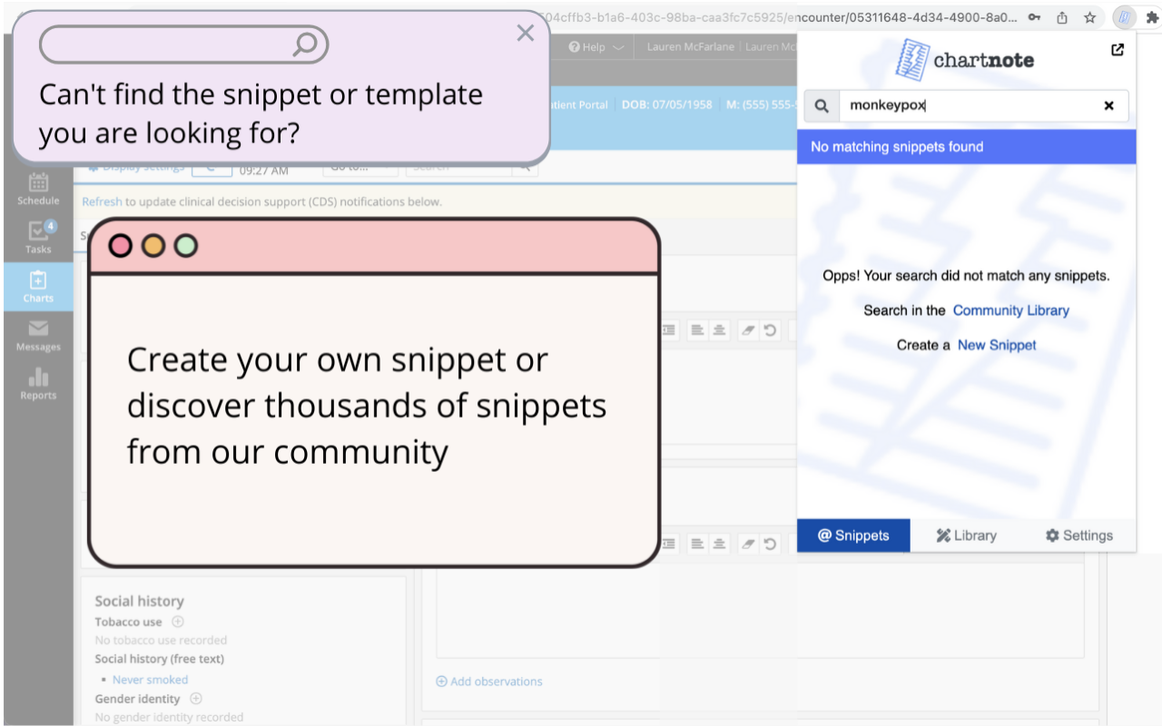This screenshot has width=1162, height=726.
Task: Open the Messages section
Action: 37,334
